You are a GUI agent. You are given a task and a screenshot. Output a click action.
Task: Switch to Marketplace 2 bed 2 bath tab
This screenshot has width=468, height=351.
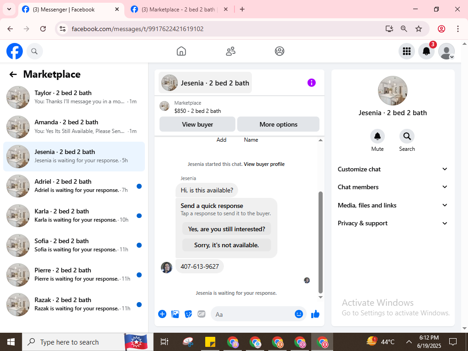[x=179, y=10]
